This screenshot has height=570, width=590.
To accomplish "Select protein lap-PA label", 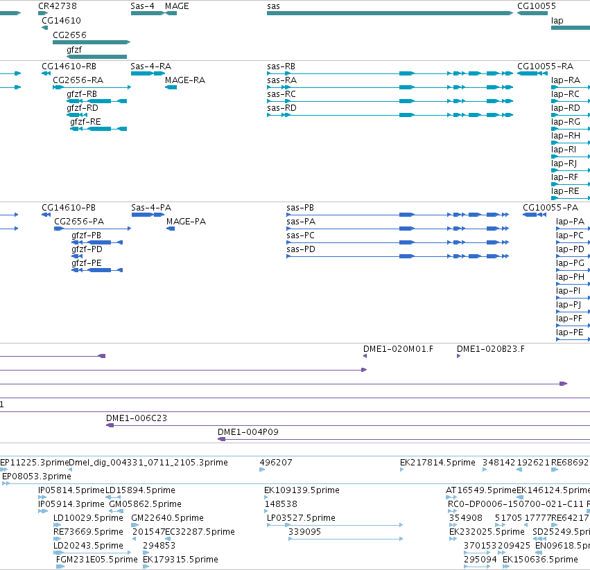I will click(570, 222).
